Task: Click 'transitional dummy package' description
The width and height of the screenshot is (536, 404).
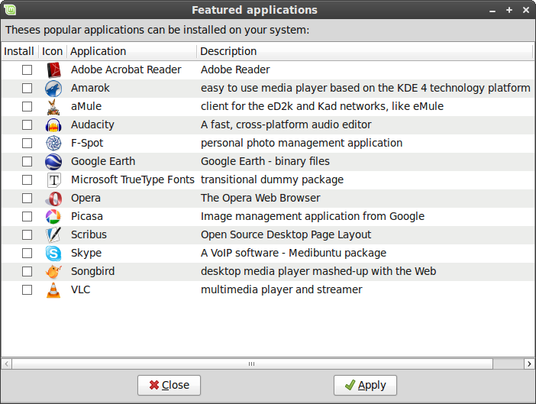Action: click(x=272, y=179)
